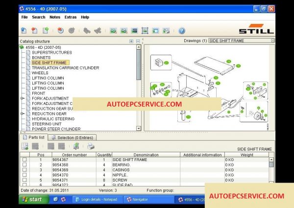Open the Search menu
The image size is (294, 208).
39,17
